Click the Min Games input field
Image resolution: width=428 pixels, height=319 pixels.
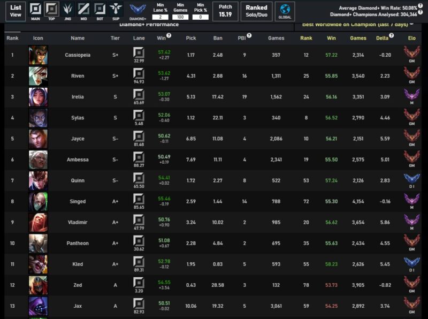180,17
